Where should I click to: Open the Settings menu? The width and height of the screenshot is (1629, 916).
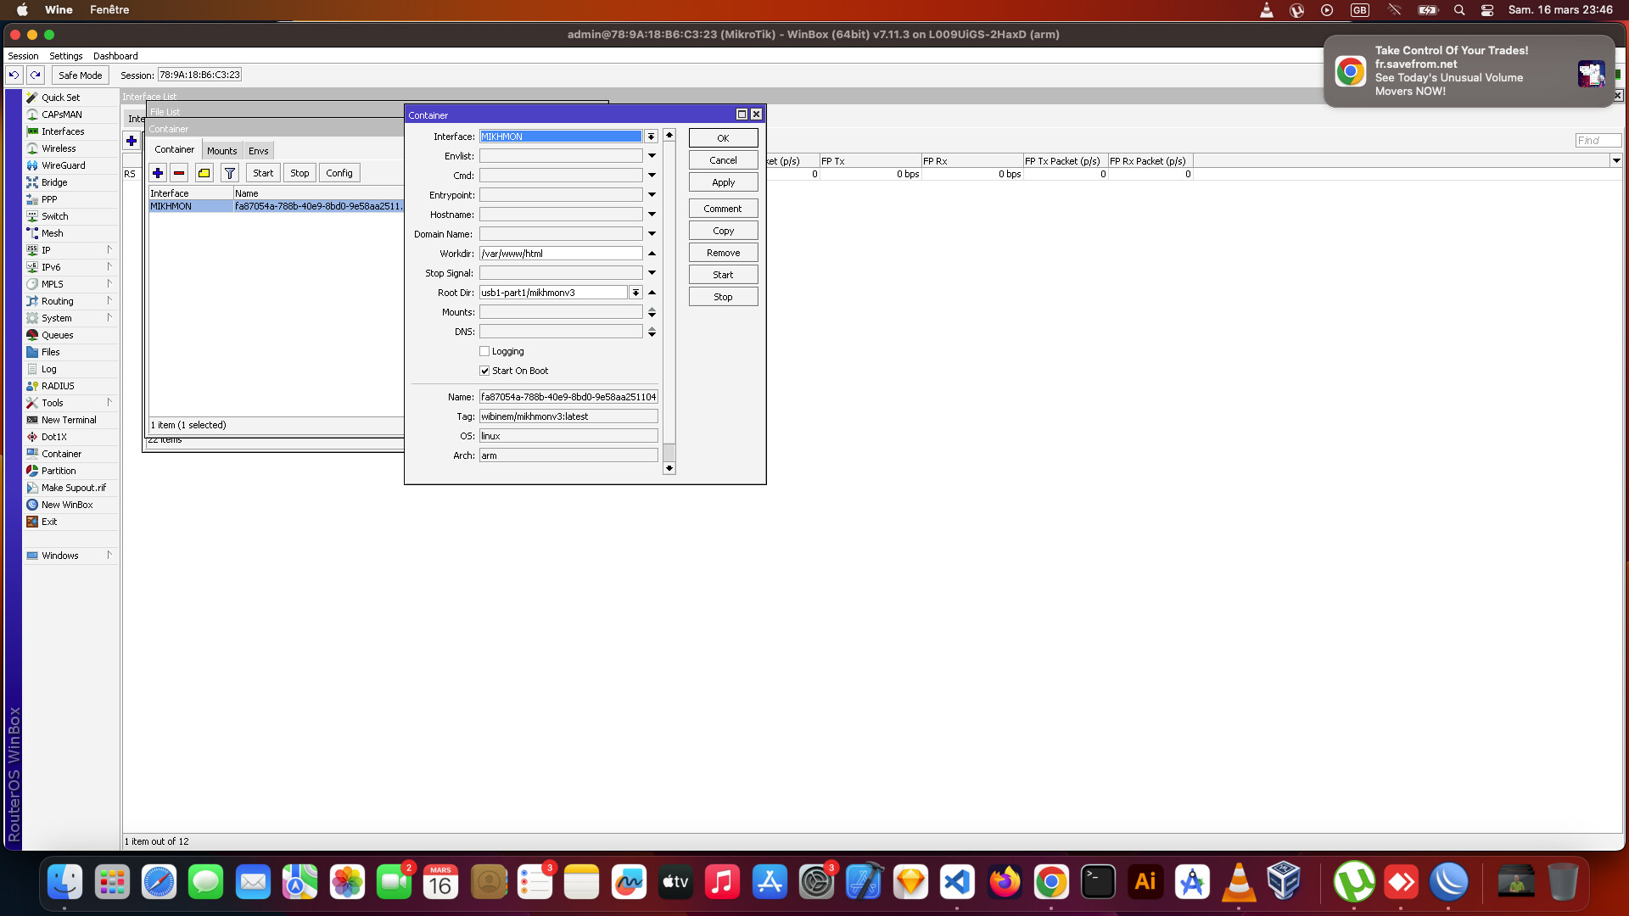click(65, 56)
